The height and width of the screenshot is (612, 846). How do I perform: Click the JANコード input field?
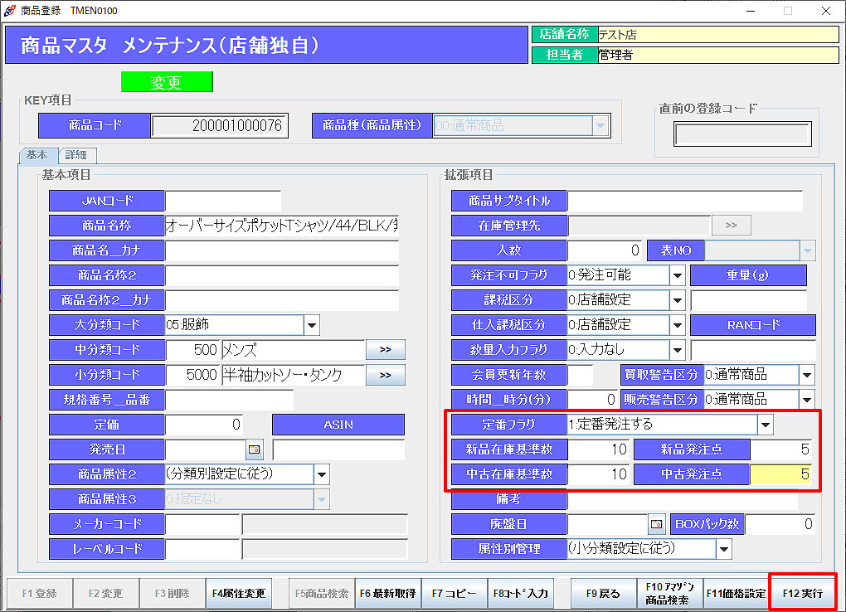pyautogui.click(x=222, y=201)
